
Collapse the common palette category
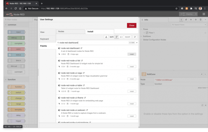[6, 25]
